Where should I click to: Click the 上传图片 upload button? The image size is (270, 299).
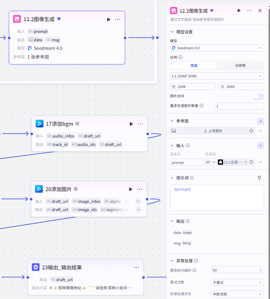[x=213, y=131]
